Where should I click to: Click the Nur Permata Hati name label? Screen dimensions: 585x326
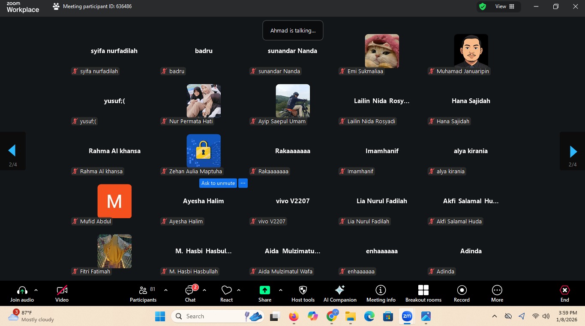tap(191, 122)
